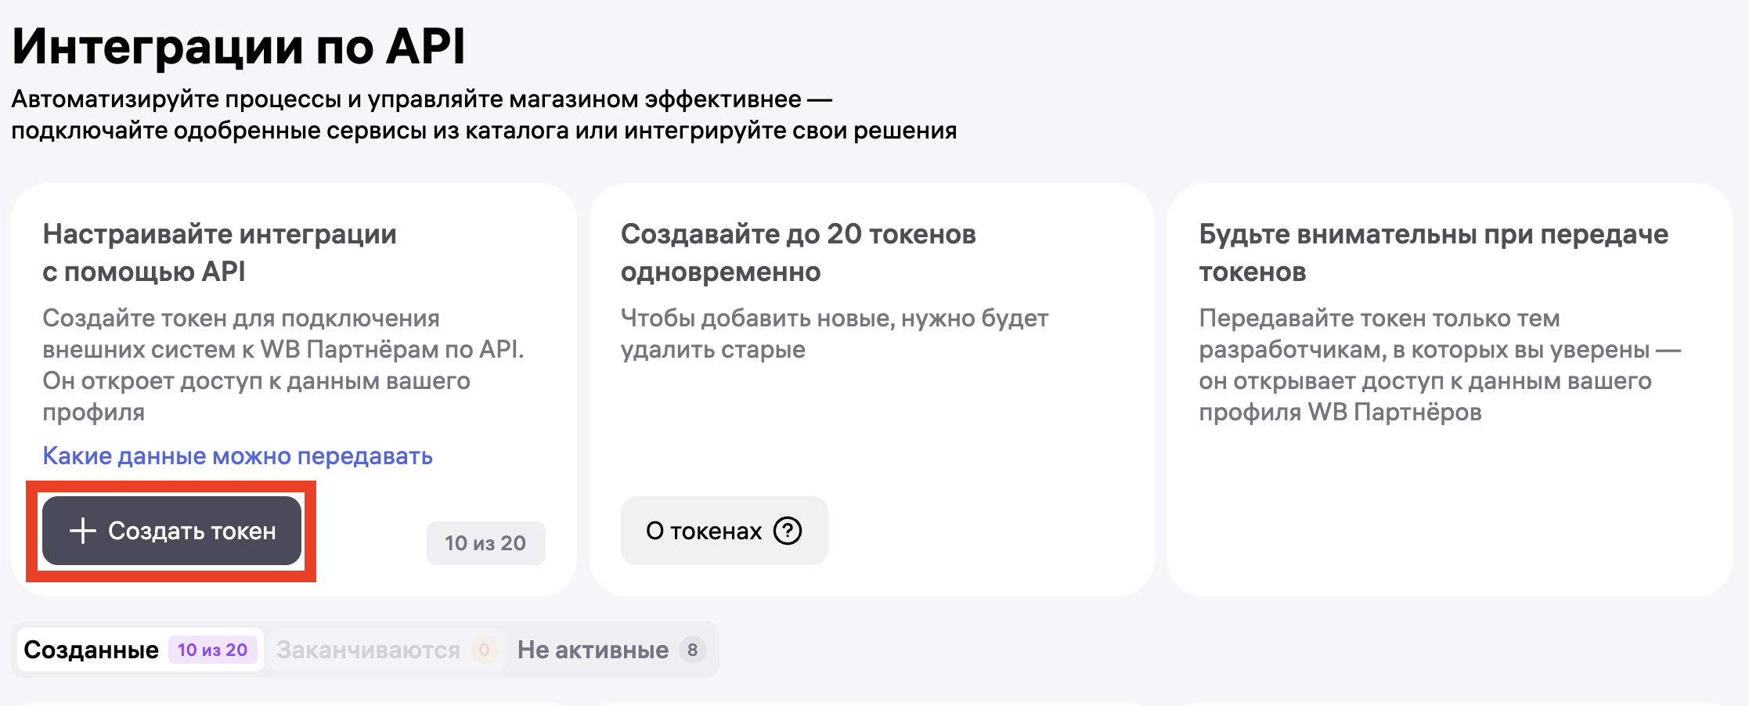Click the gray 10 из 20 token counter
Image resolution: width=1749 pixels, height=706 pixels.
tap(485, 543)
